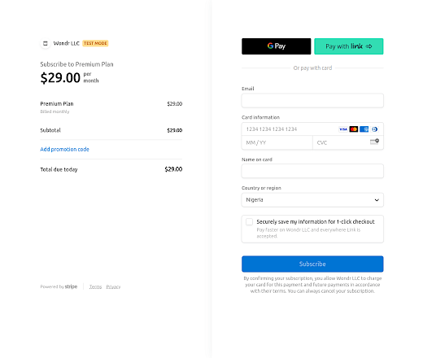Screen dimensions: 423x358
Task: Click the CVC card hint icon
Action: click(x=374, y=142)
